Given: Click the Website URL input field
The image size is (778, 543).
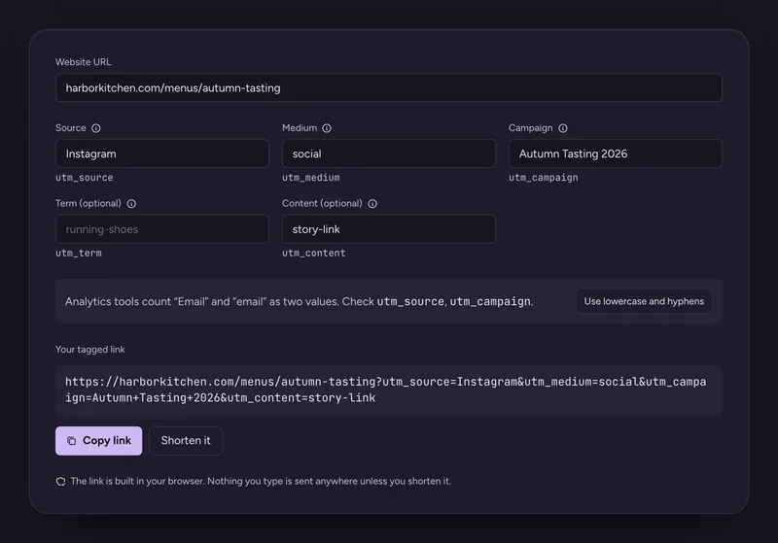Looking at the screenshot, I should (388, 87).
